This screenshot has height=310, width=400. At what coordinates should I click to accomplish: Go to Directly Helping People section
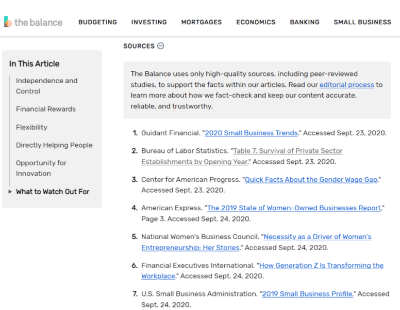point(54,145)
